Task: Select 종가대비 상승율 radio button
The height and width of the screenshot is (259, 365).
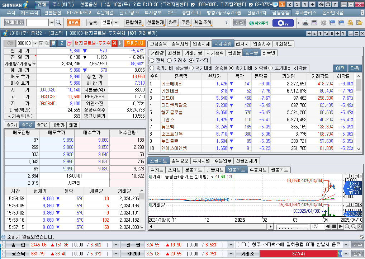Action: (x=152, y=68)
